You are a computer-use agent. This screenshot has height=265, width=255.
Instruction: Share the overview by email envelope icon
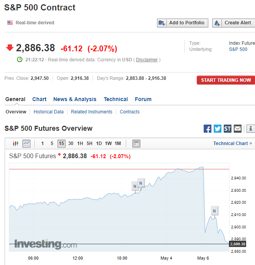(x=238, y=129)
